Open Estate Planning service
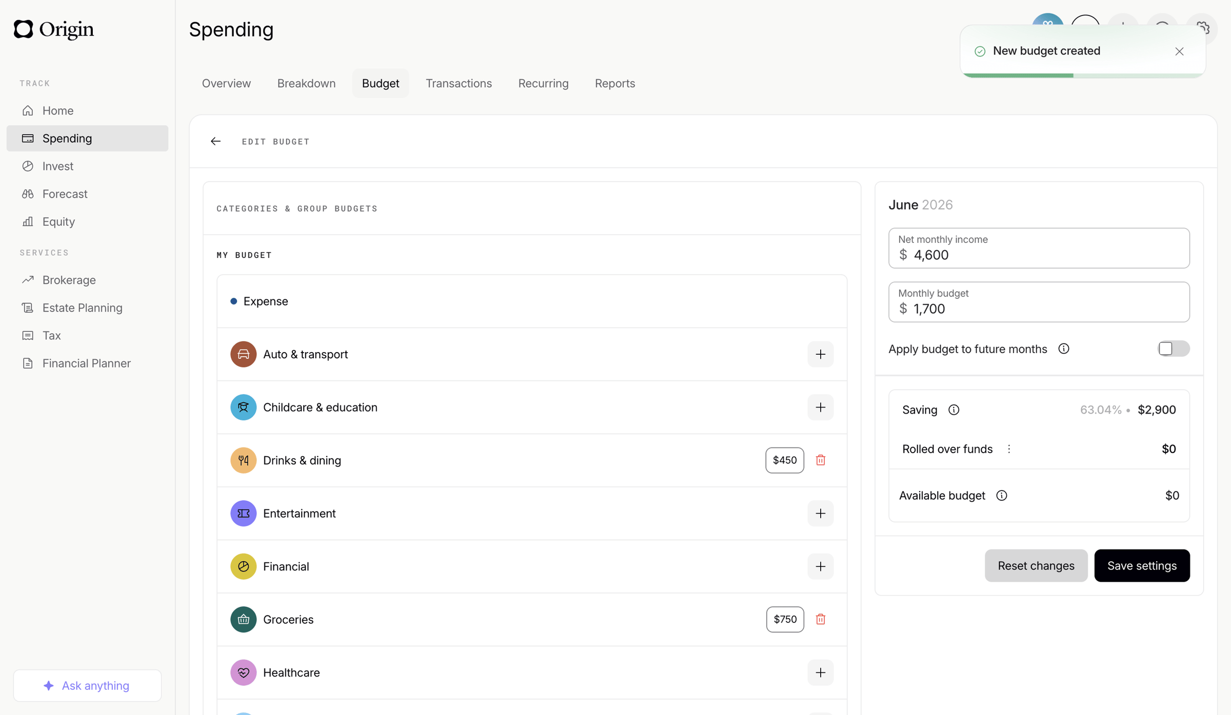Image resolution: width=1231 pixels, height=715 pixels. [x=87, y=308]
